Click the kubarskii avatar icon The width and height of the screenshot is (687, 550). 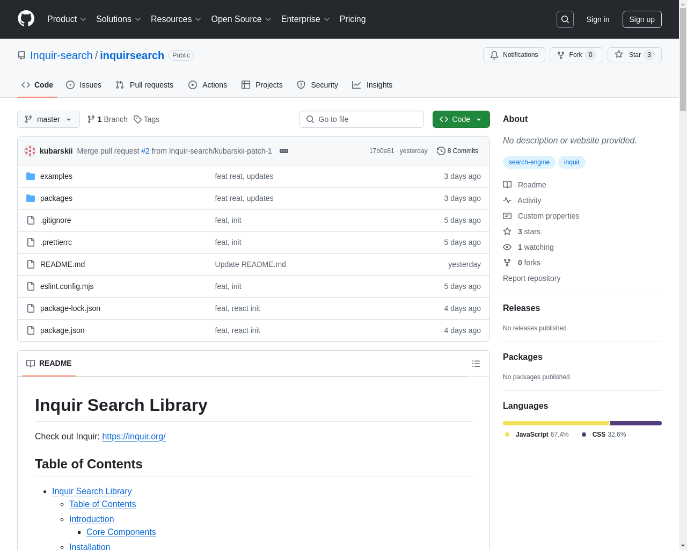[x=30, y=151]
